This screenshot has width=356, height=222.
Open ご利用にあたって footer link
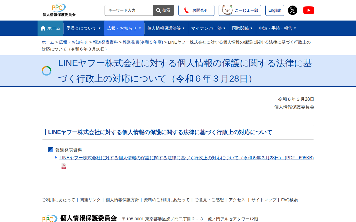tap(58, 200)
